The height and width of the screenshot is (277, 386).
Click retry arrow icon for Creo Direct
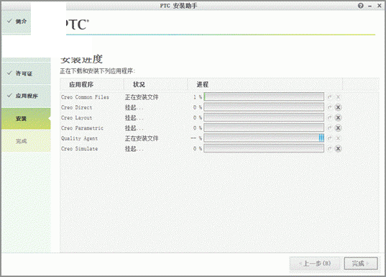[330, 107]
